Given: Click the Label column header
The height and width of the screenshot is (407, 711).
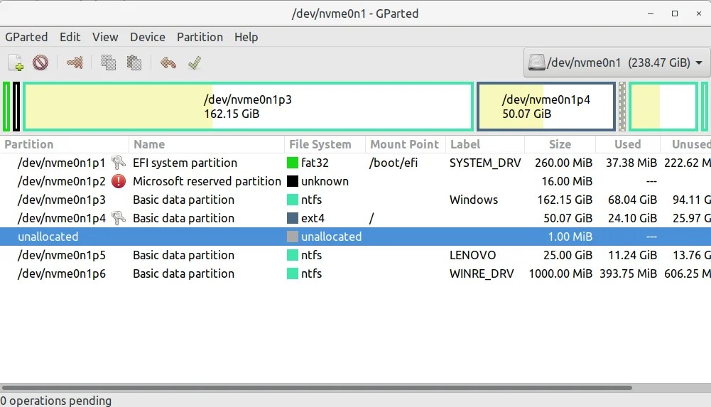Looking at the screenshot, I should 484,144.
